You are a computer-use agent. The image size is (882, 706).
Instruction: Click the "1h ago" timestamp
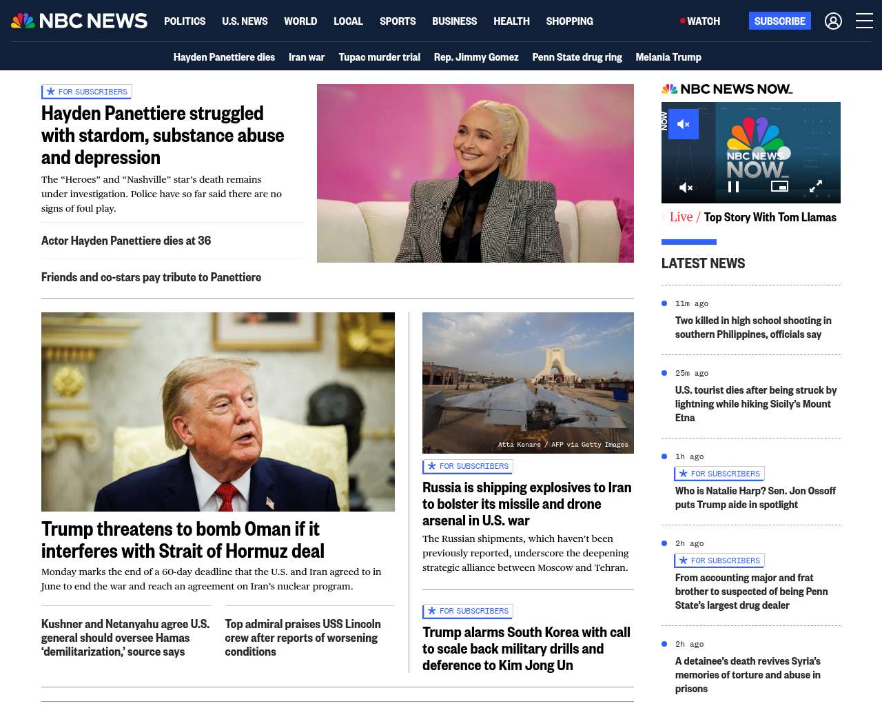[690, 456]
